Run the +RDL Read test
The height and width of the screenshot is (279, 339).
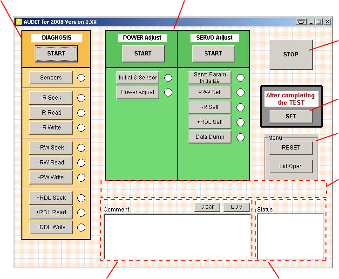(51, 212)
